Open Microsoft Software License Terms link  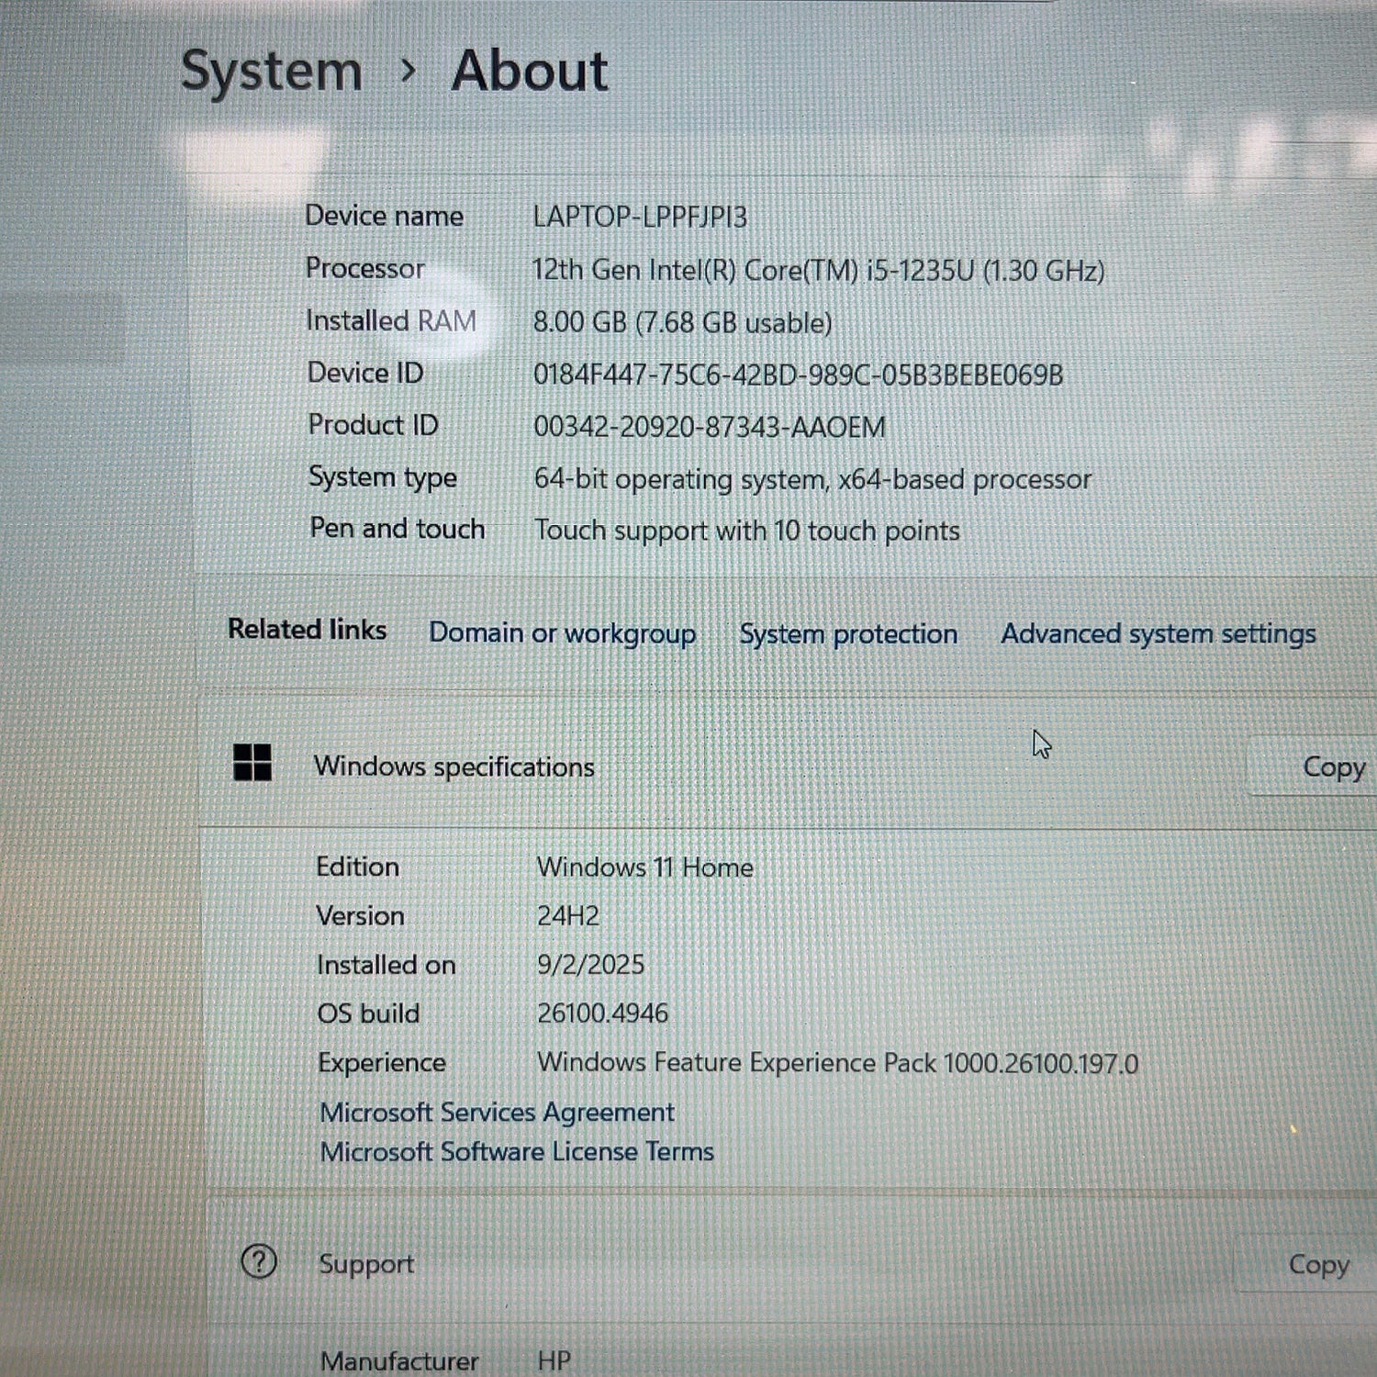coord(517,1152)
